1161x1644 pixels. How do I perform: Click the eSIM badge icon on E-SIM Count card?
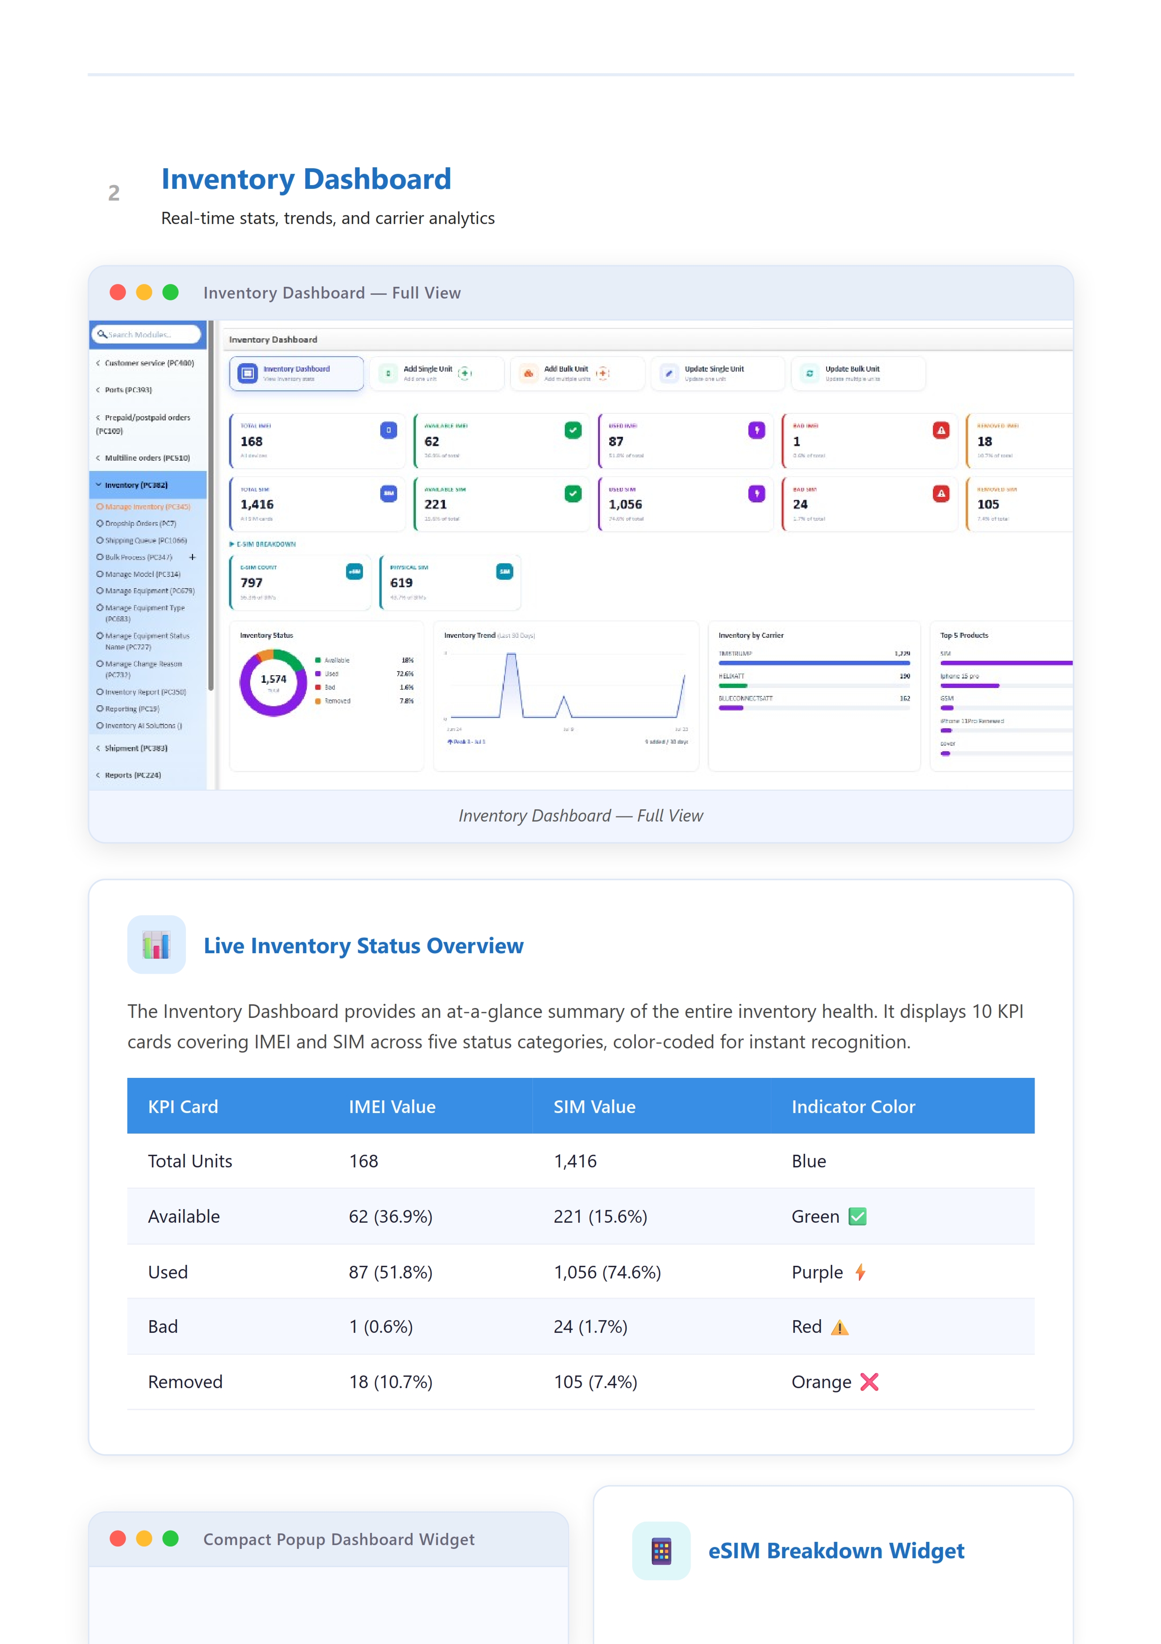[355, 571]
